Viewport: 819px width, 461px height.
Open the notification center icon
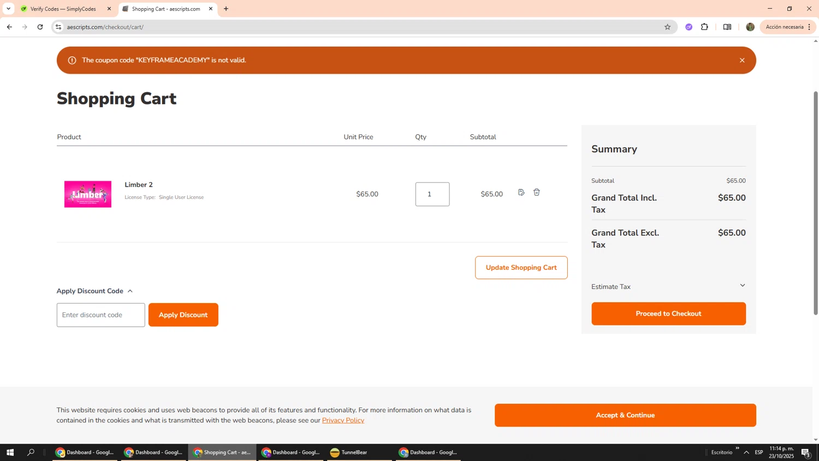(806, 452)
